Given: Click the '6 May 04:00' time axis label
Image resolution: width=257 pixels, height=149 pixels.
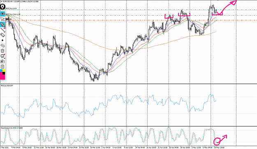Looking at the screenshot, I should (x=207, y=147).
